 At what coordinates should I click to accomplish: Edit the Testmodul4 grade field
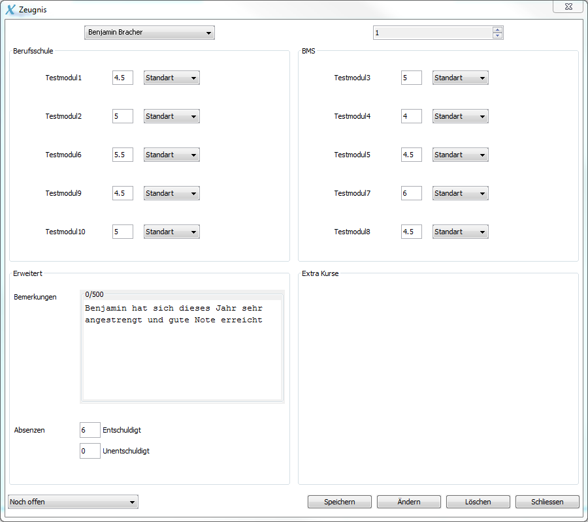click(x=412, y=116)
